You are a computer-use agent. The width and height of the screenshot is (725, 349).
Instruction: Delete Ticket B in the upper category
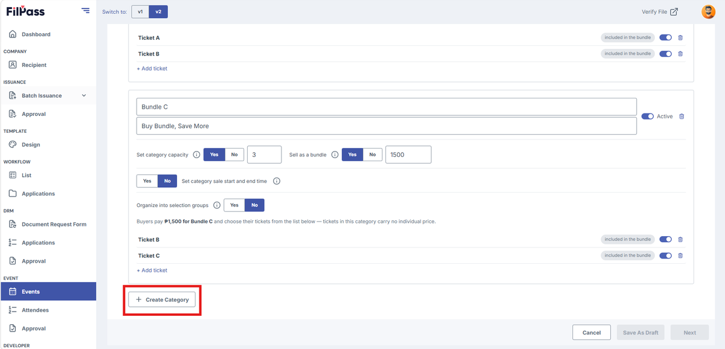(x=680, y=54)
